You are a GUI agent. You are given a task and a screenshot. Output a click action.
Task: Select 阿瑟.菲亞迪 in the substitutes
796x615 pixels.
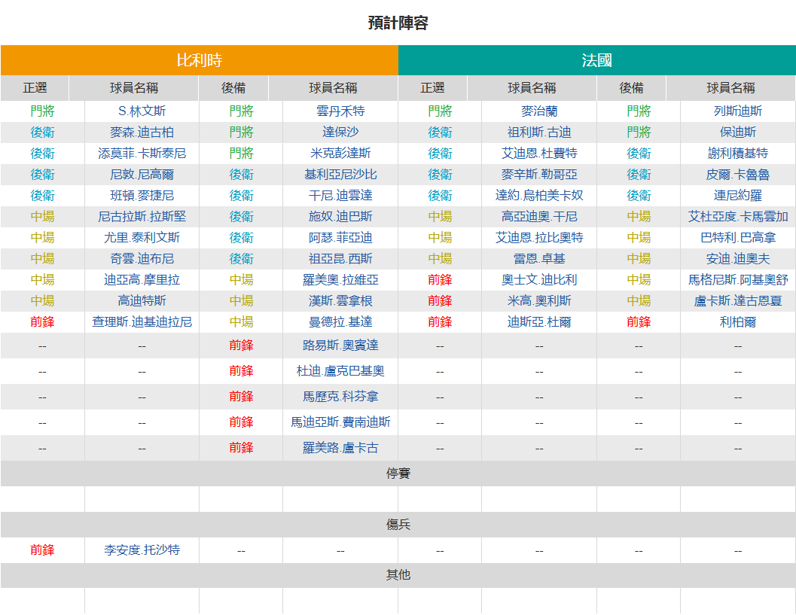pyautogui.click(x=340, y=237)
